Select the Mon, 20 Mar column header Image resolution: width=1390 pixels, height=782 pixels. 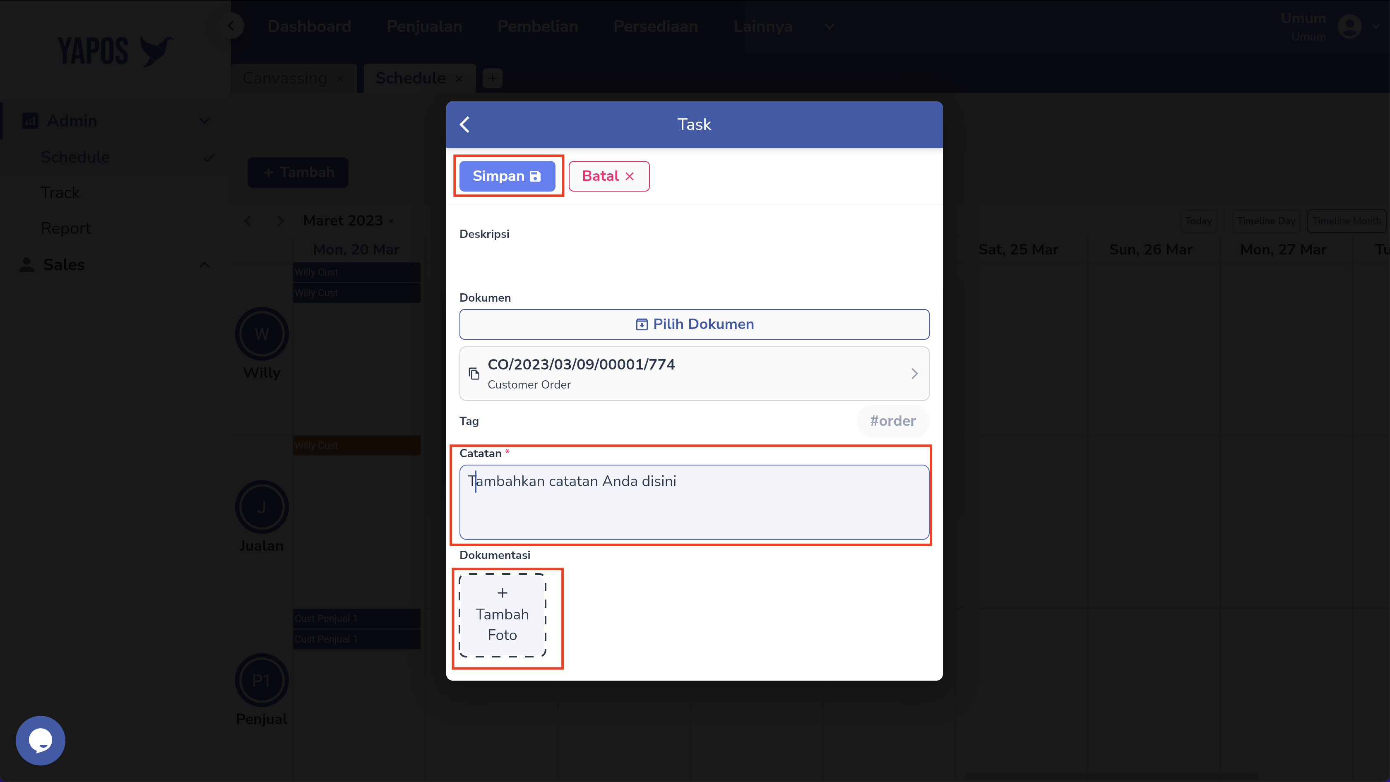tap(356, 249)
